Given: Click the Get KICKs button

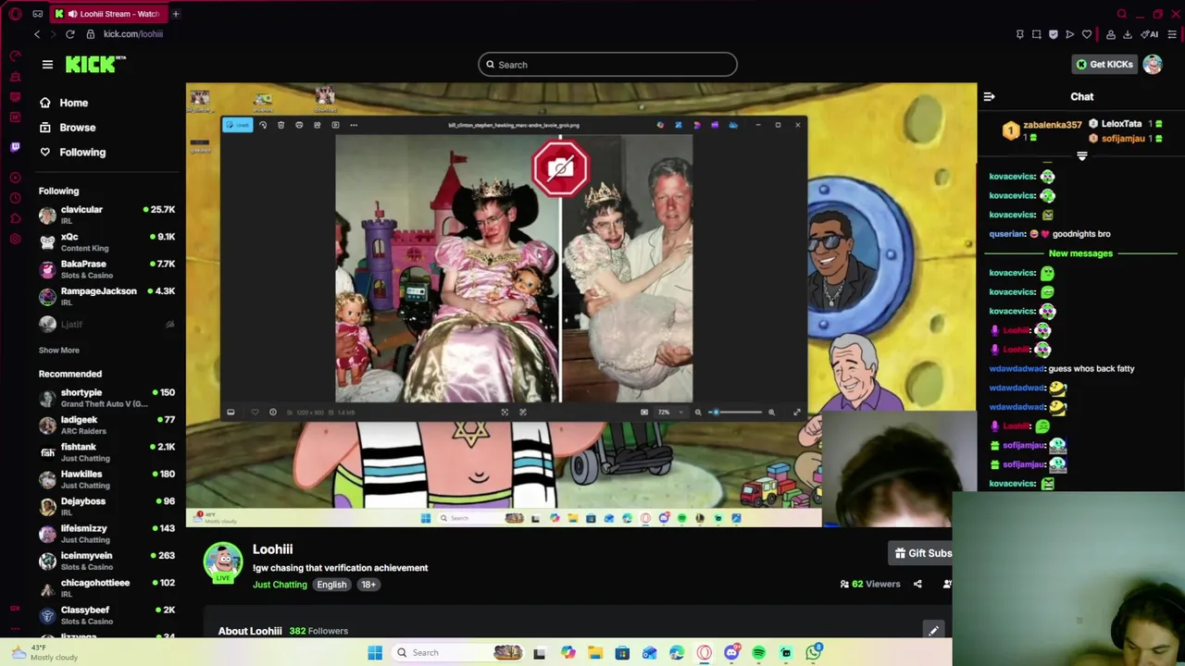Looking at the screenshot, I should pyautogui.click(x=1104, y=64).
